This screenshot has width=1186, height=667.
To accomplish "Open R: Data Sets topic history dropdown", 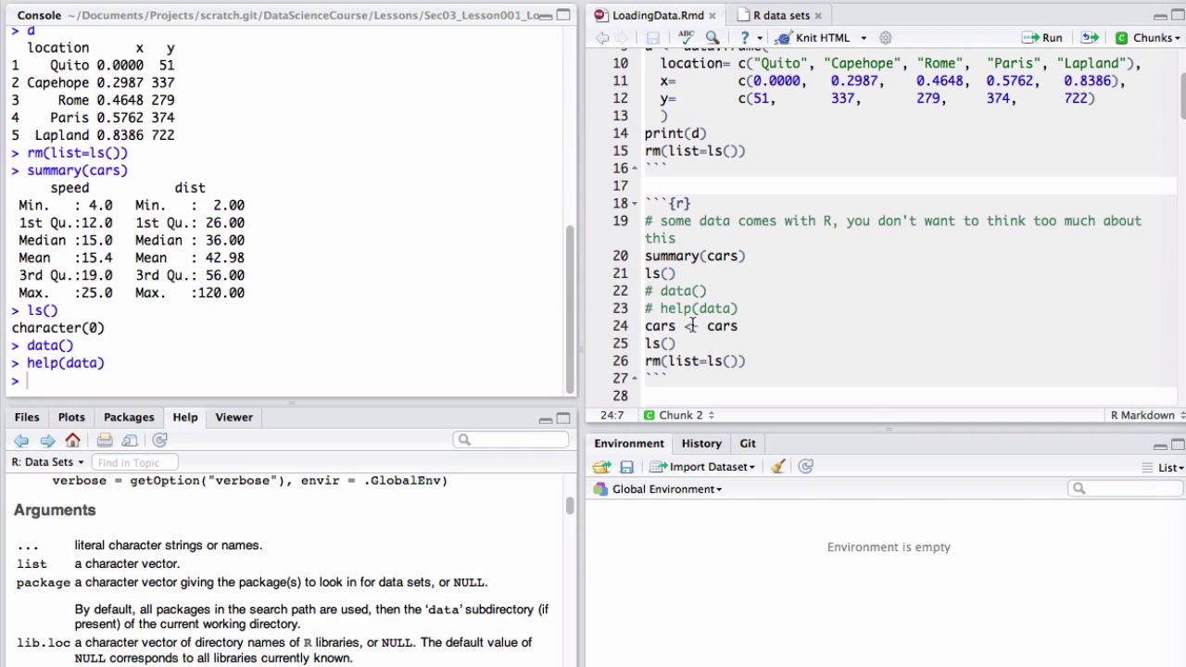I will tap(47, 462).
